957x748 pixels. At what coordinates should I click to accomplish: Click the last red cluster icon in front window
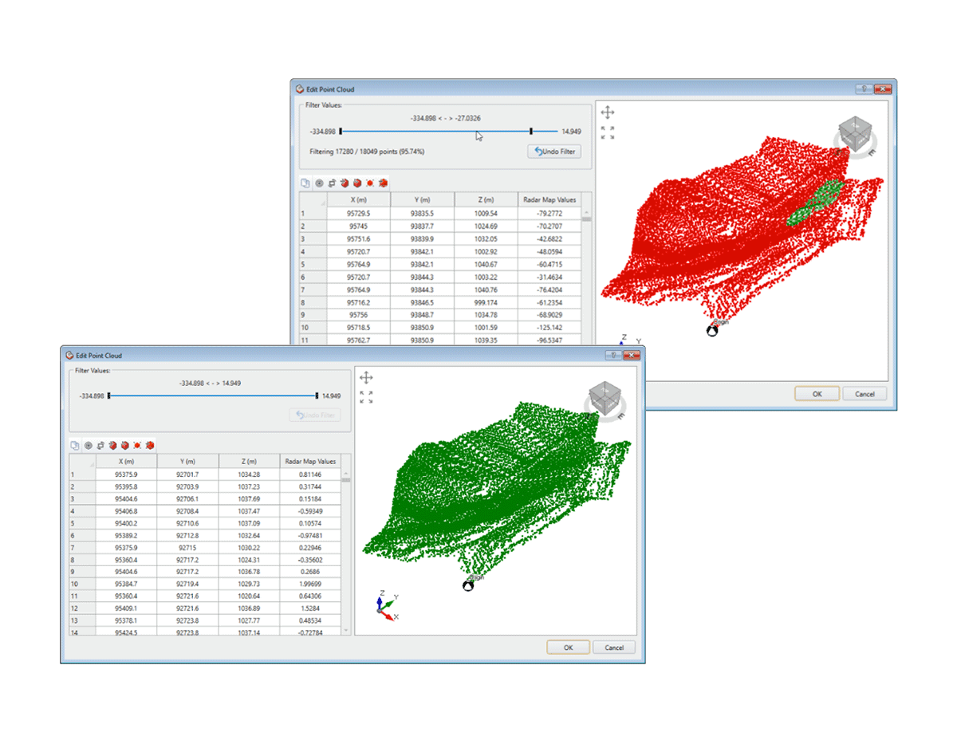pos(150,445)
